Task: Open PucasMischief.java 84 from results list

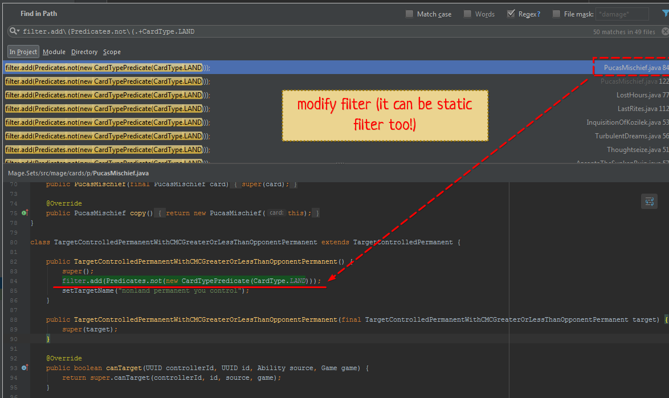Action: [630, 67]
